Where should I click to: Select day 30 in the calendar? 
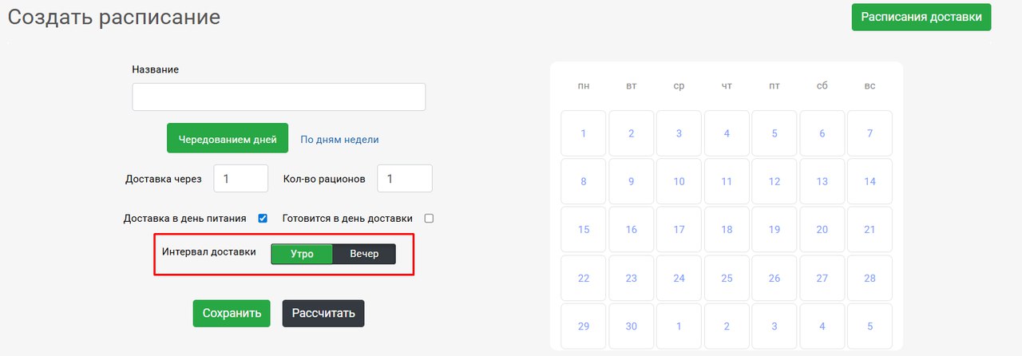(631, 326)
